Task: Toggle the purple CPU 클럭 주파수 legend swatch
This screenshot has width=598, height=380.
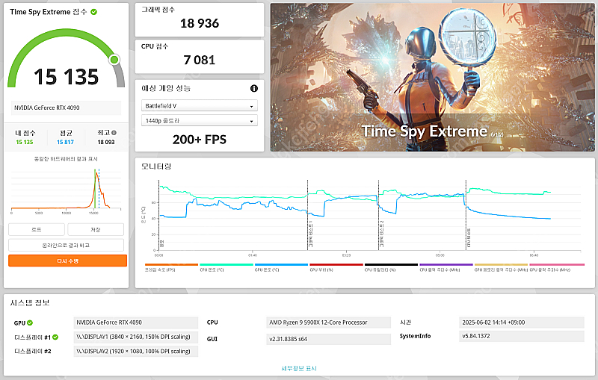Action: pyautogui.click(x=446, y=264)
